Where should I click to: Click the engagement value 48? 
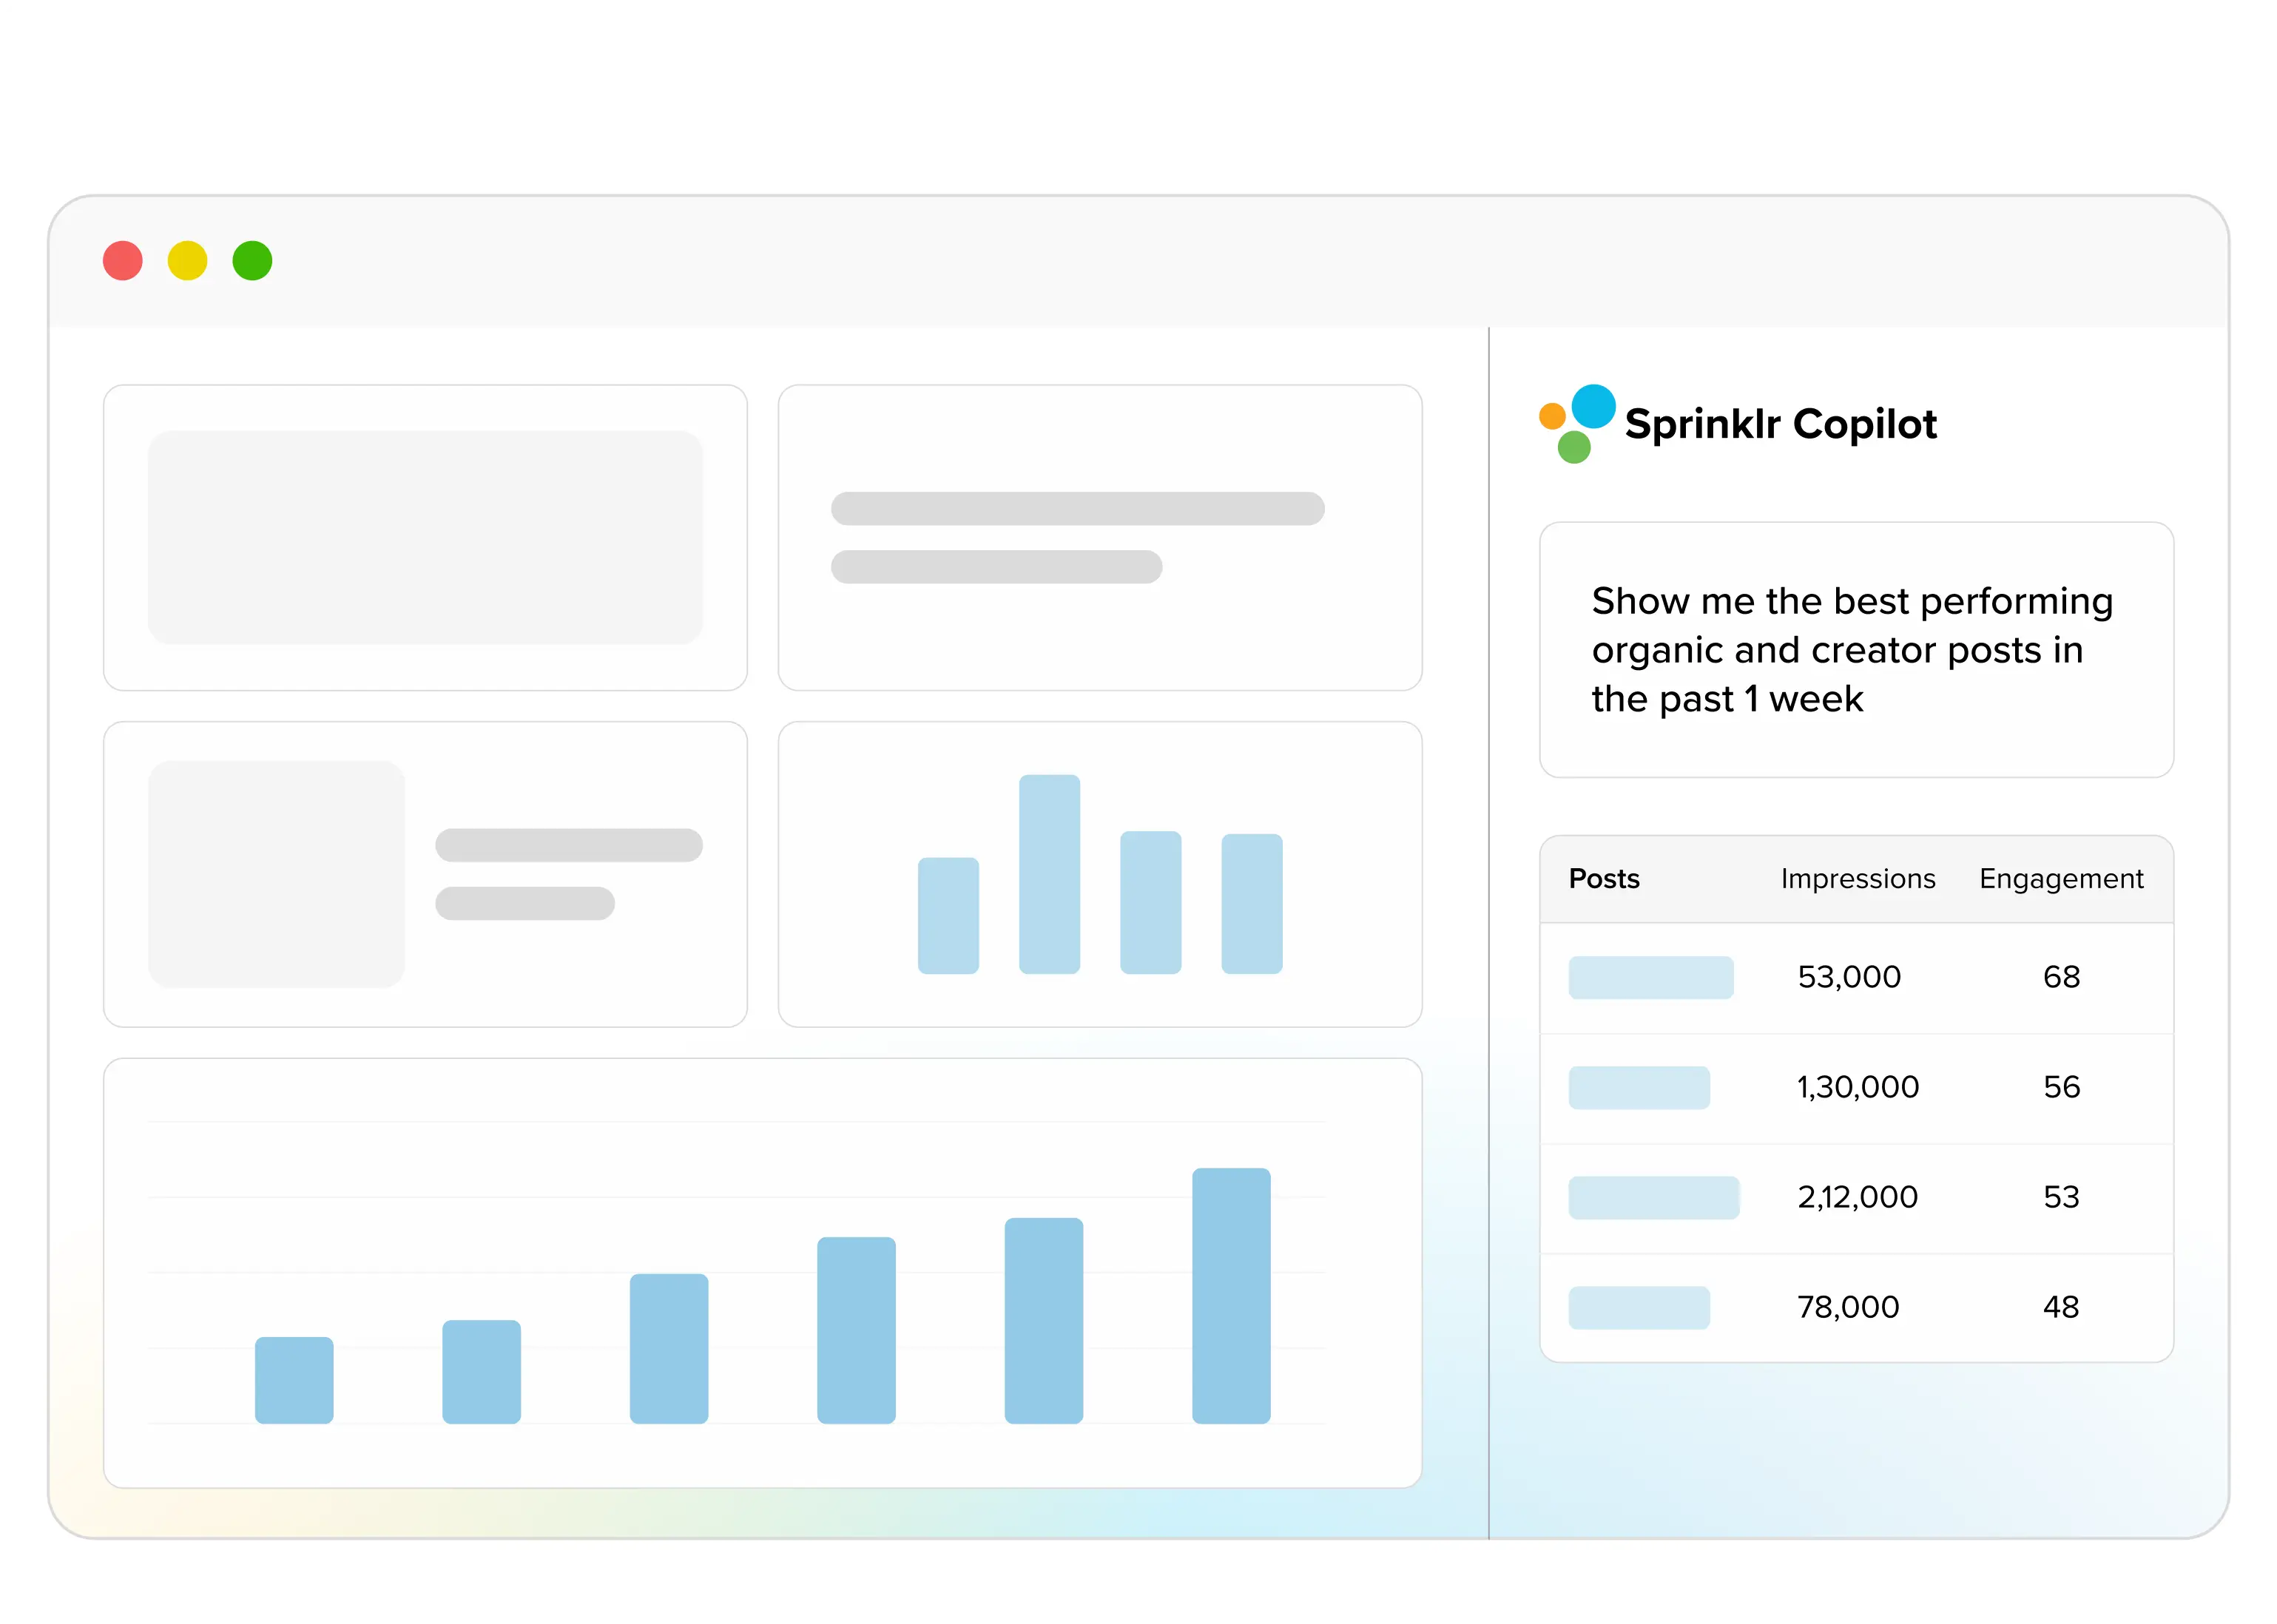click(x=2061, y=1307)
